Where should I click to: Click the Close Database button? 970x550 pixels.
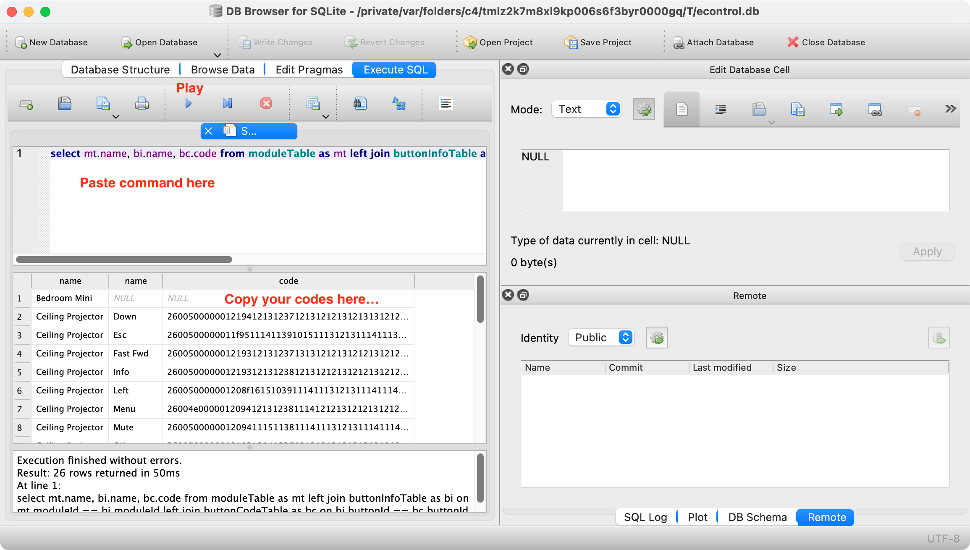tap(826, 42)
